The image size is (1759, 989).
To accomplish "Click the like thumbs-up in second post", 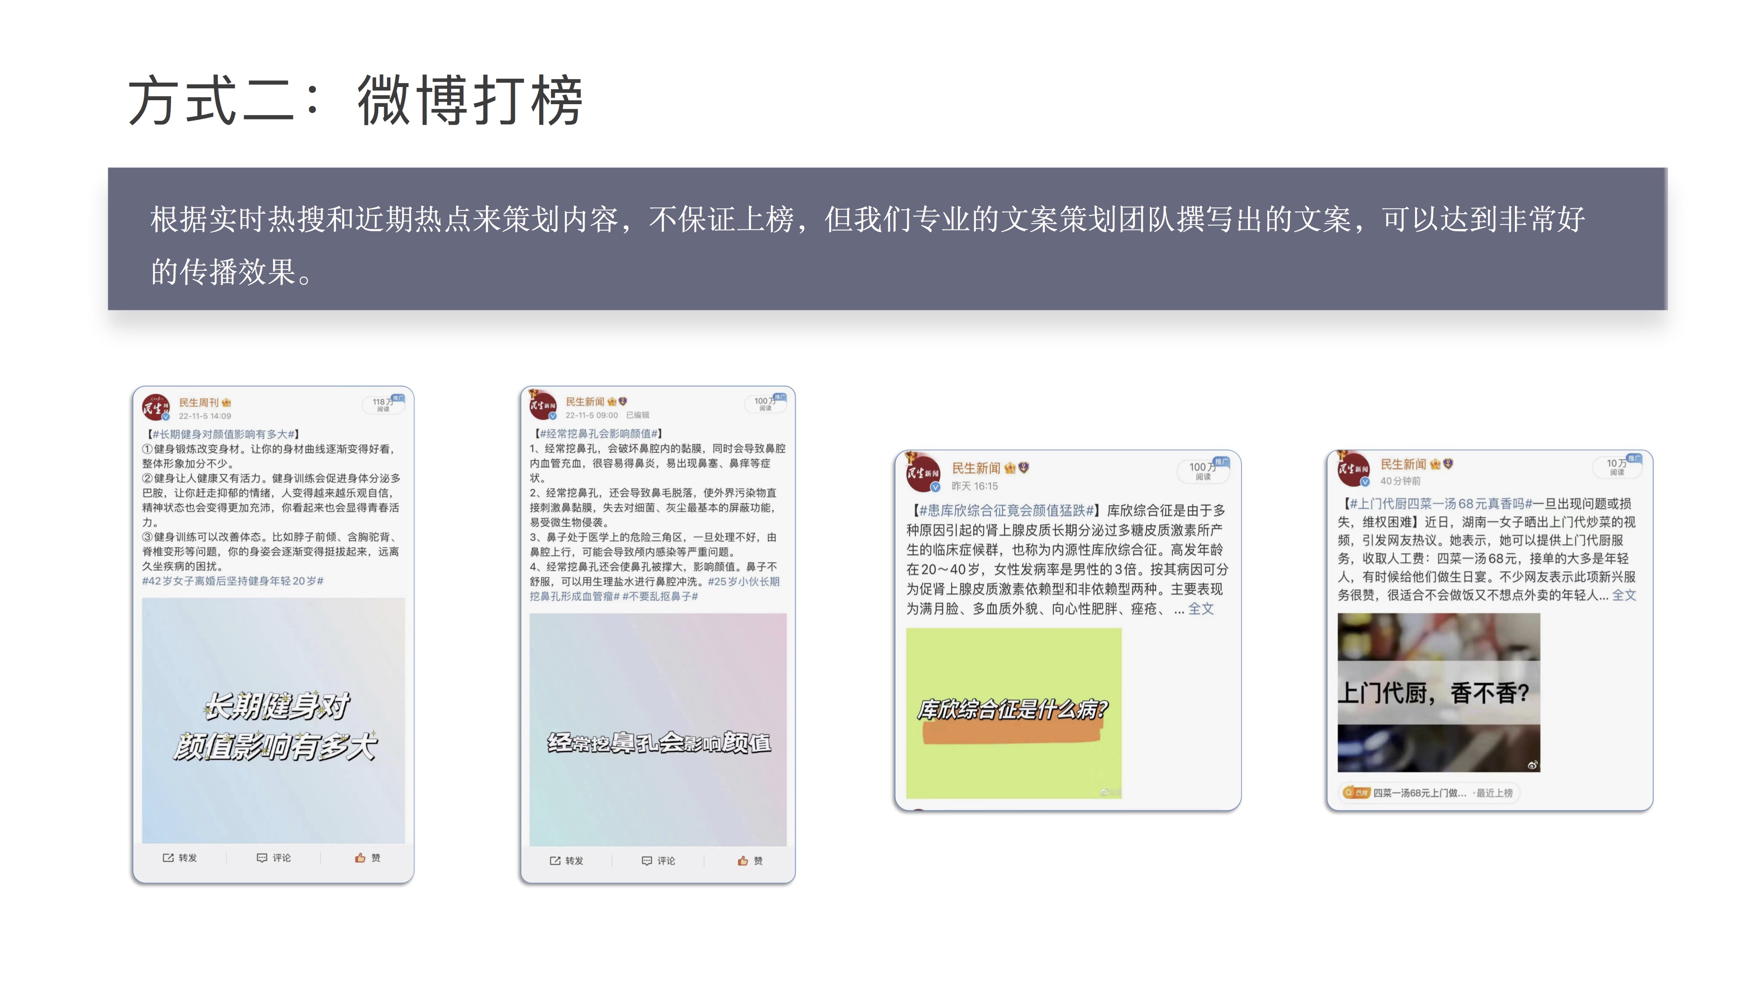I will pos(743,861).
